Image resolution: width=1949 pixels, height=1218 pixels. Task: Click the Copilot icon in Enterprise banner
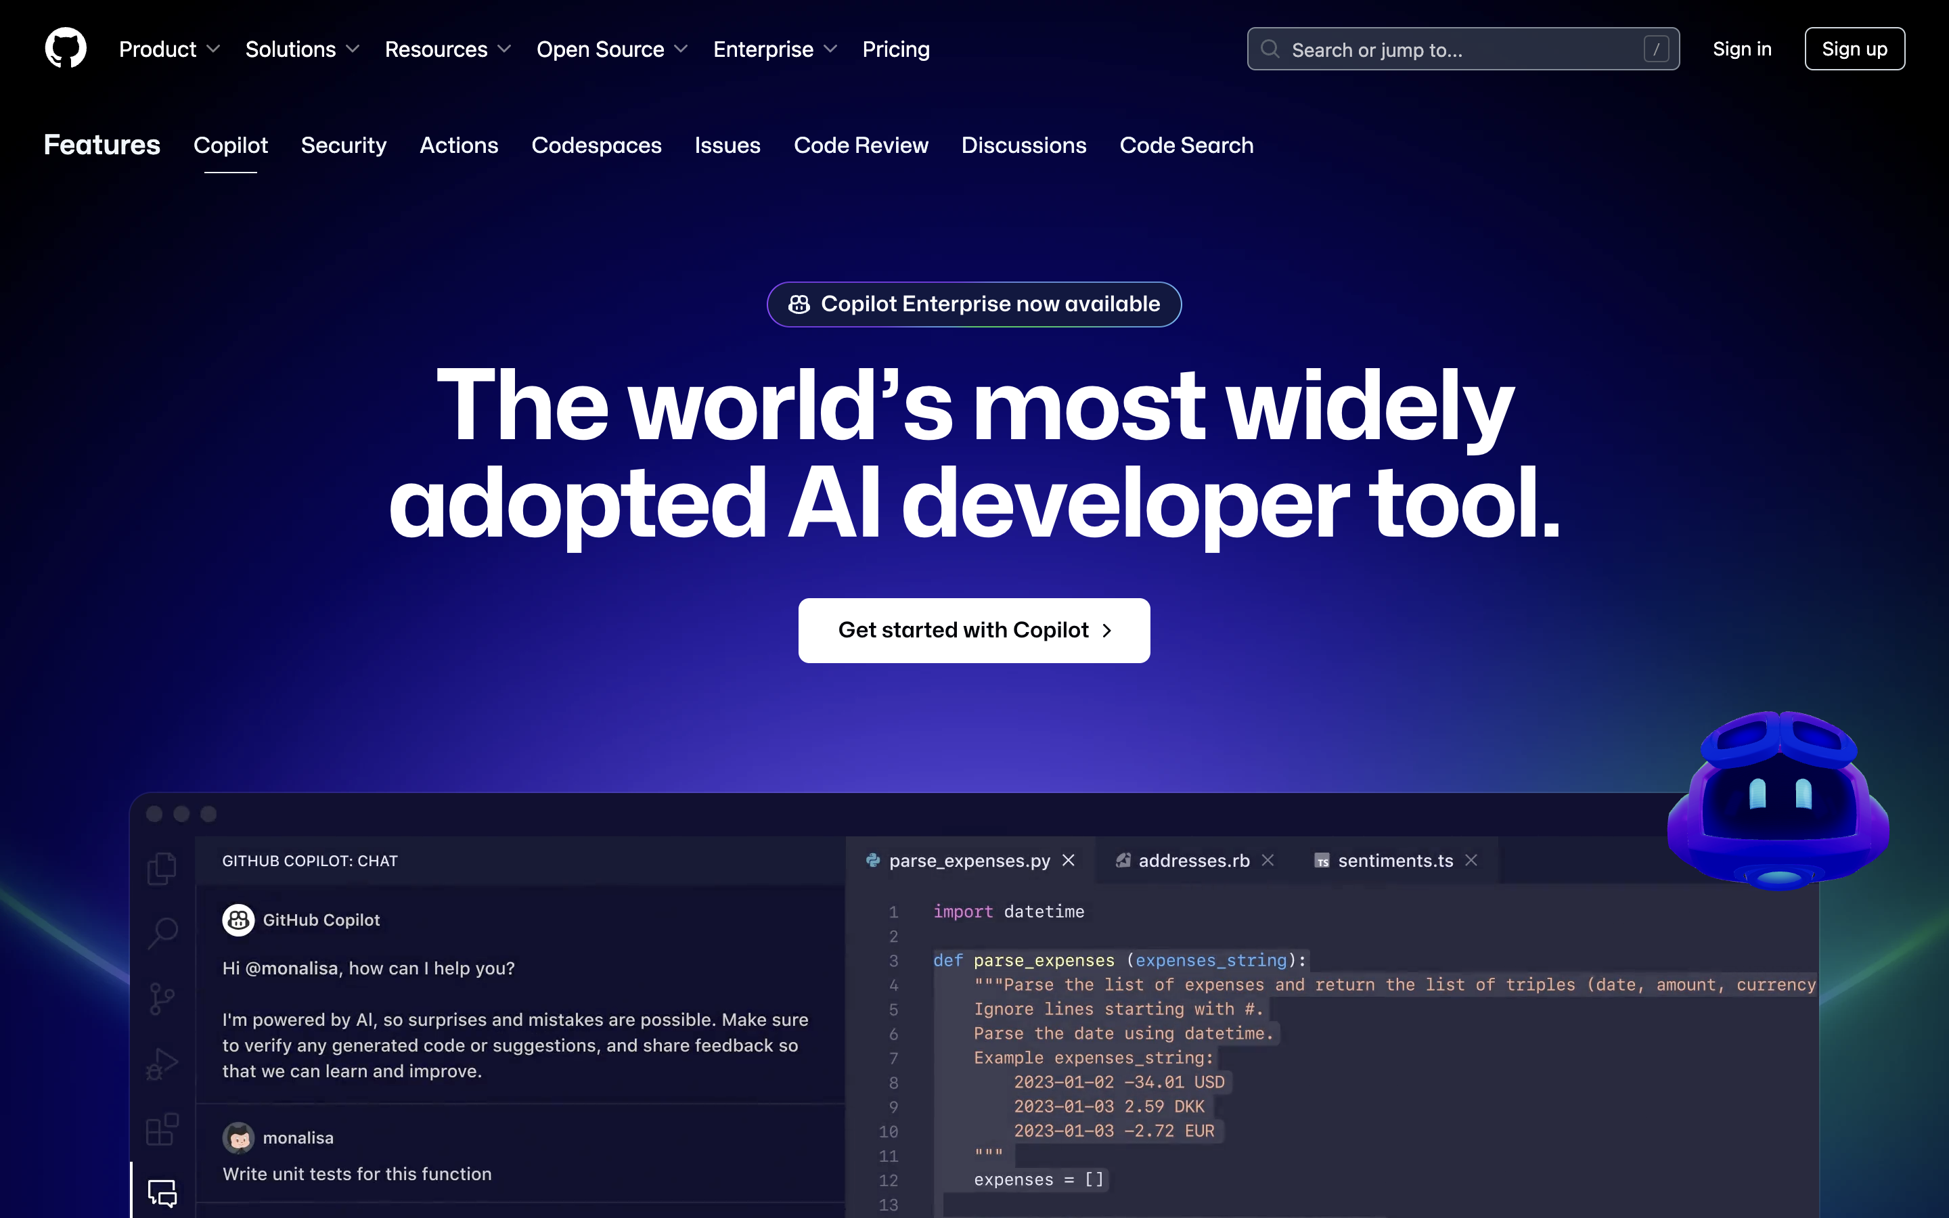tap(799, 304)
